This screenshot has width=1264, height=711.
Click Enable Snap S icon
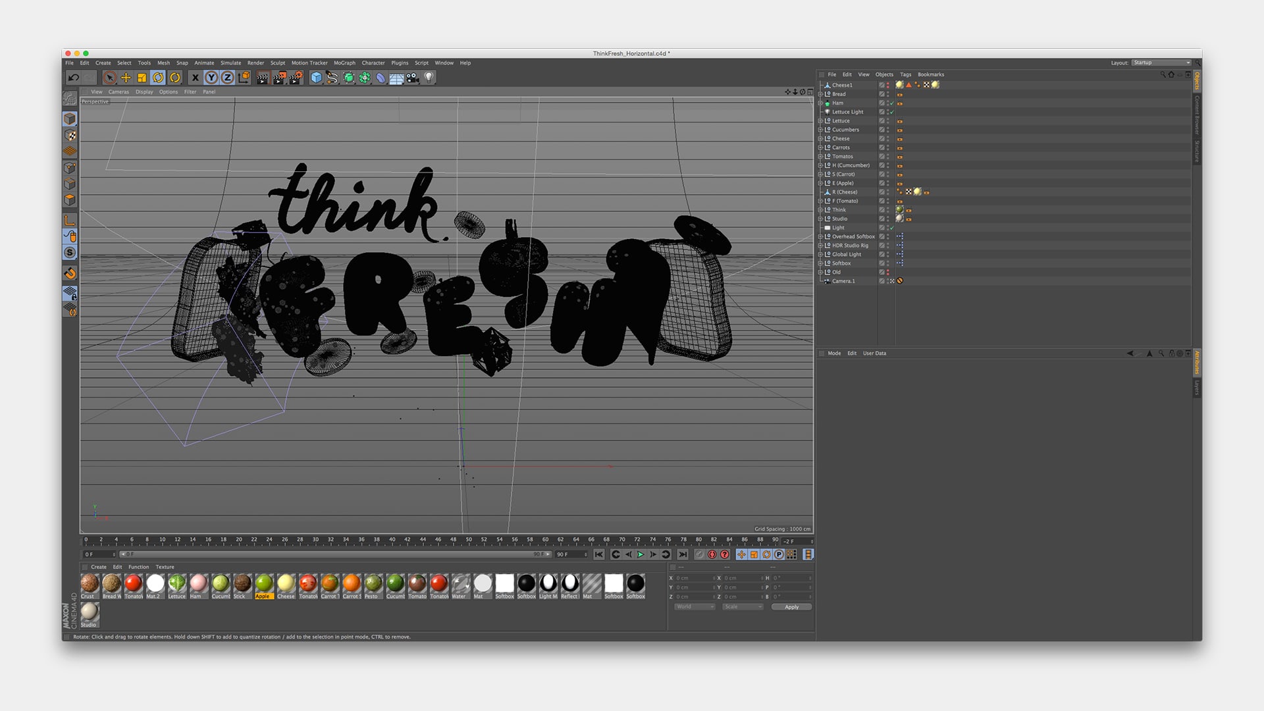click(70, 253)
